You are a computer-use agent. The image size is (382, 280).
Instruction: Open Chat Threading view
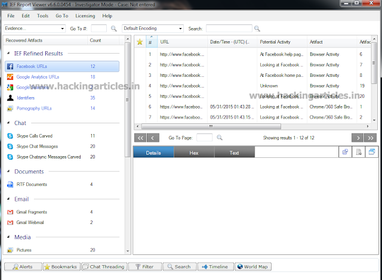[x=104, y=267]
